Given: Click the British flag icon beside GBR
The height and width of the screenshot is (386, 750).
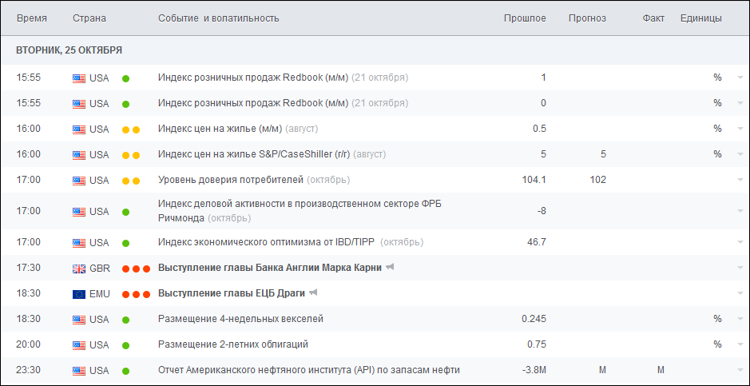Looking at the screenshot, I should [x=78, y=268].
